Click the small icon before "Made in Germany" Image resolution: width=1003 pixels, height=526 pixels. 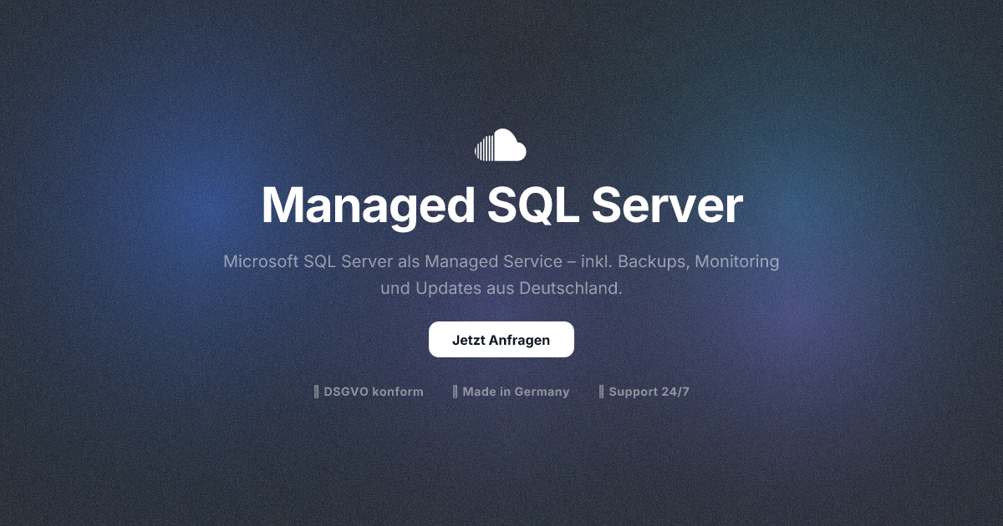pyautogui.click(x=456, y=392)
